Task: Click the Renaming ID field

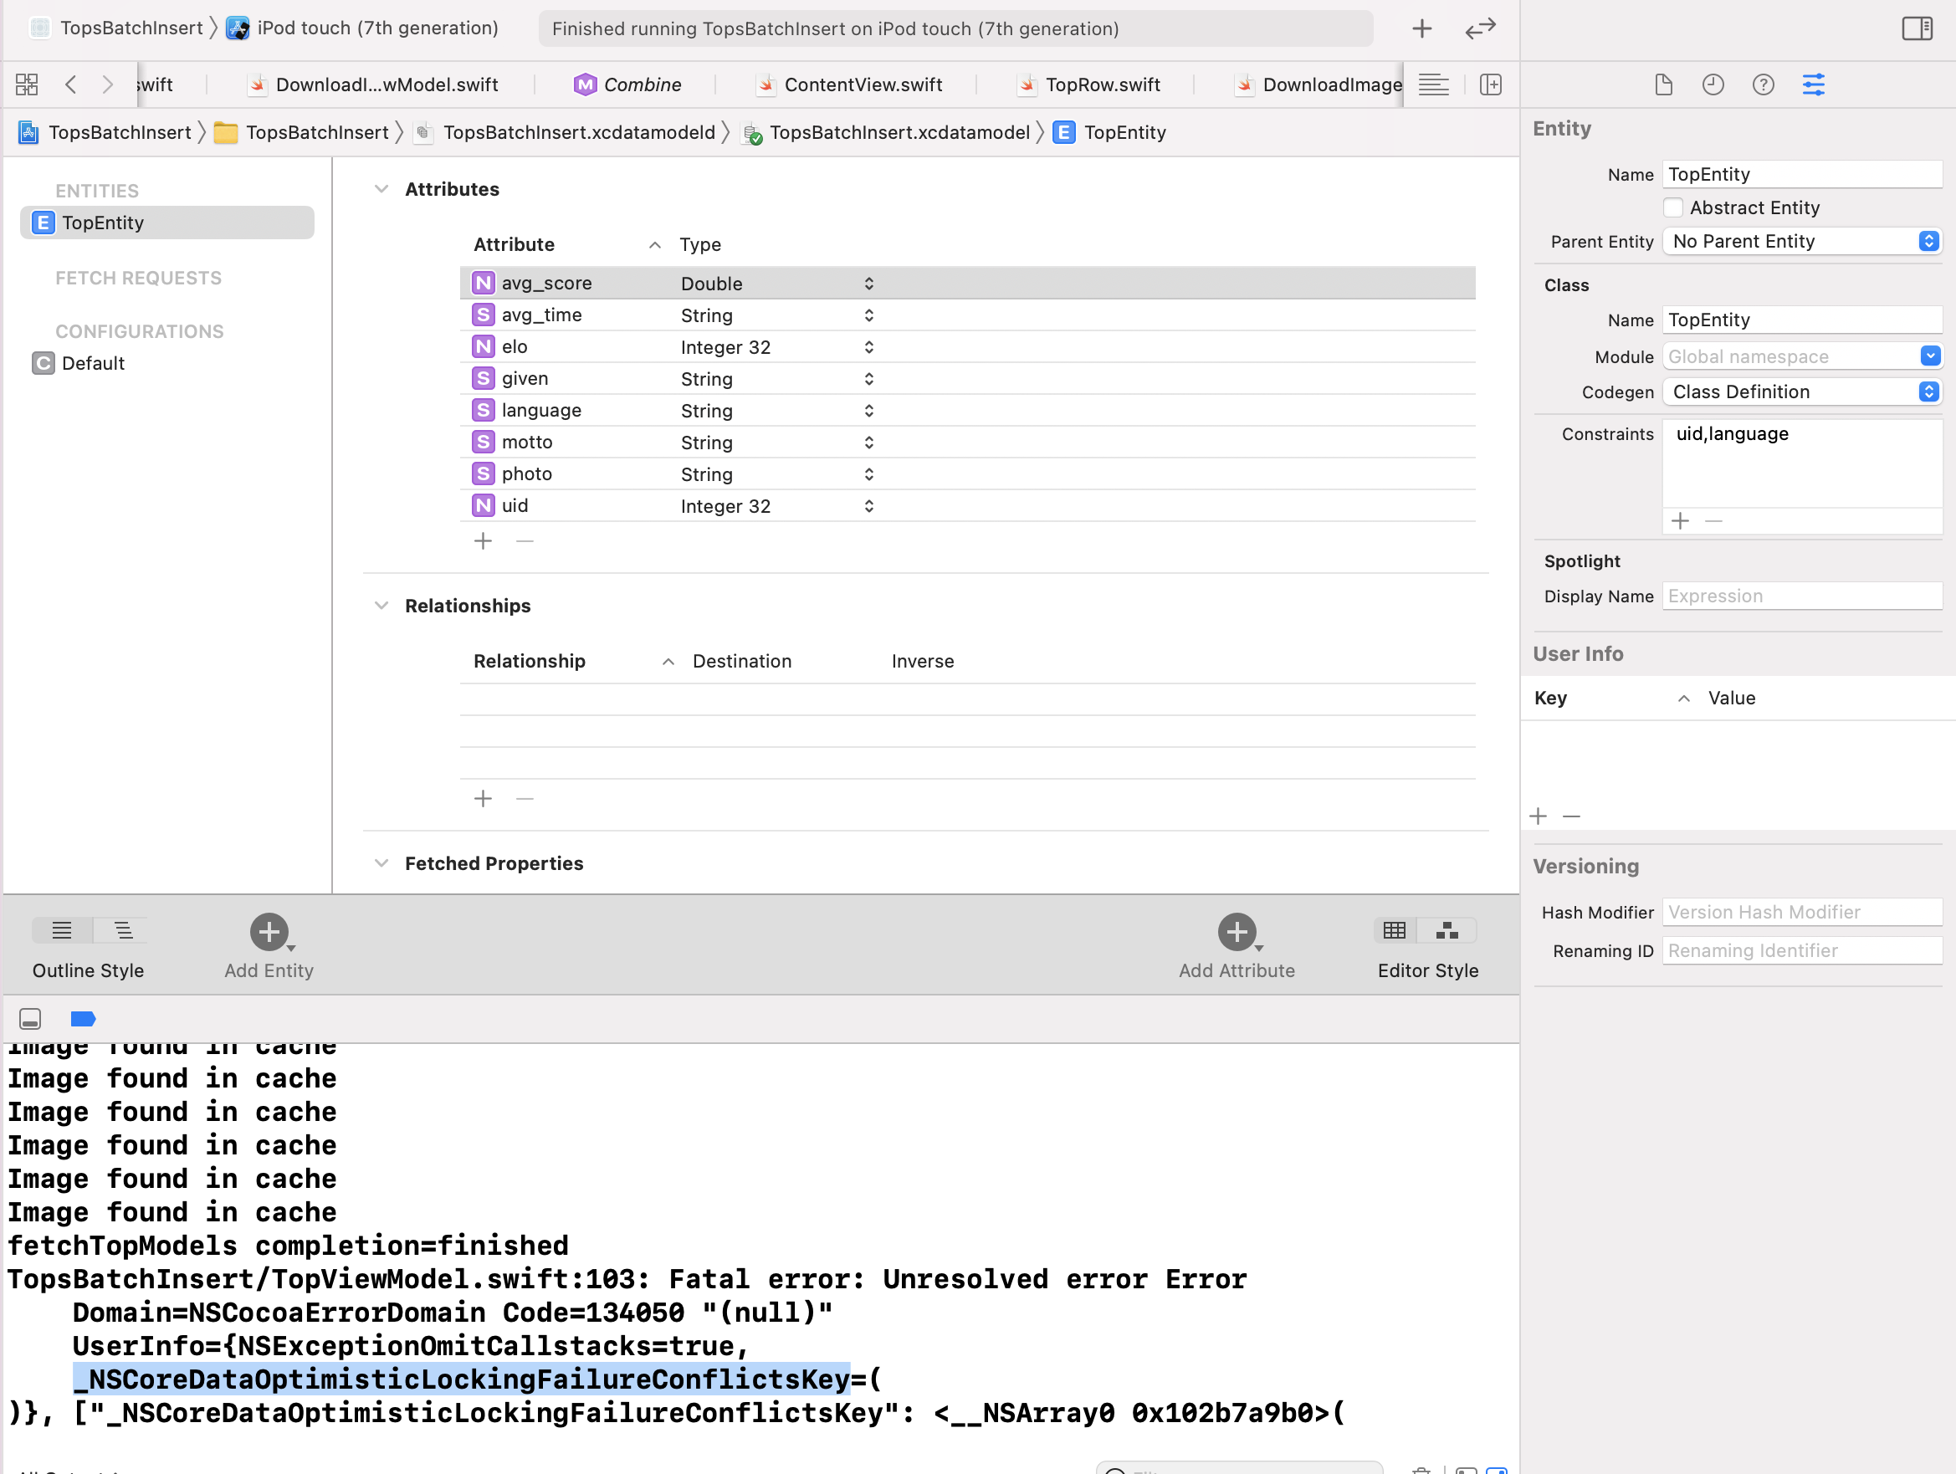Action: coord(1802,950)
